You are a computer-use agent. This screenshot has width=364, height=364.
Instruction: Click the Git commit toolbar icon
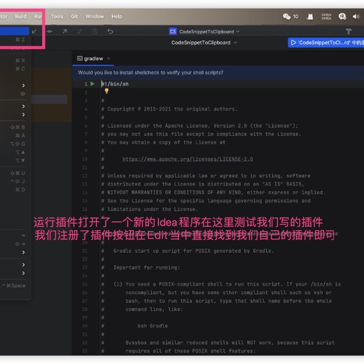[x=50, y=31]
